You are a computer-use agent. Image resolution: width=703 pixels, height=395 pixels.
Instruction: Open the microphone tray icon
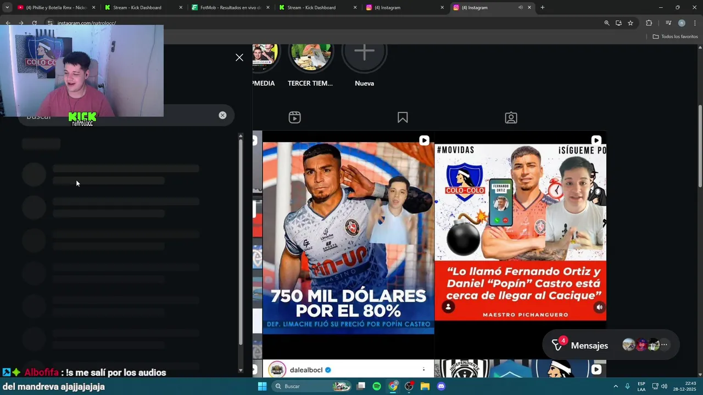coord(627,386)
